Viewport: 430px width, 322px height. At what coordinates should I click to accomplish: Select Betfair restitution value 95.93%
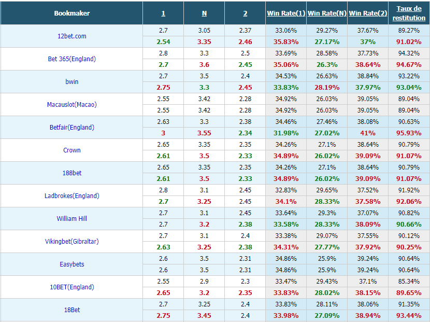pos(409,133)
